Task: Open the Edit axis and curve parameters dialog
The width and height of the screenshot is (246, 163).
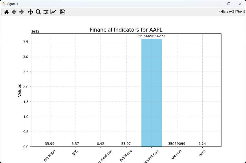Action: pos(54,12)
